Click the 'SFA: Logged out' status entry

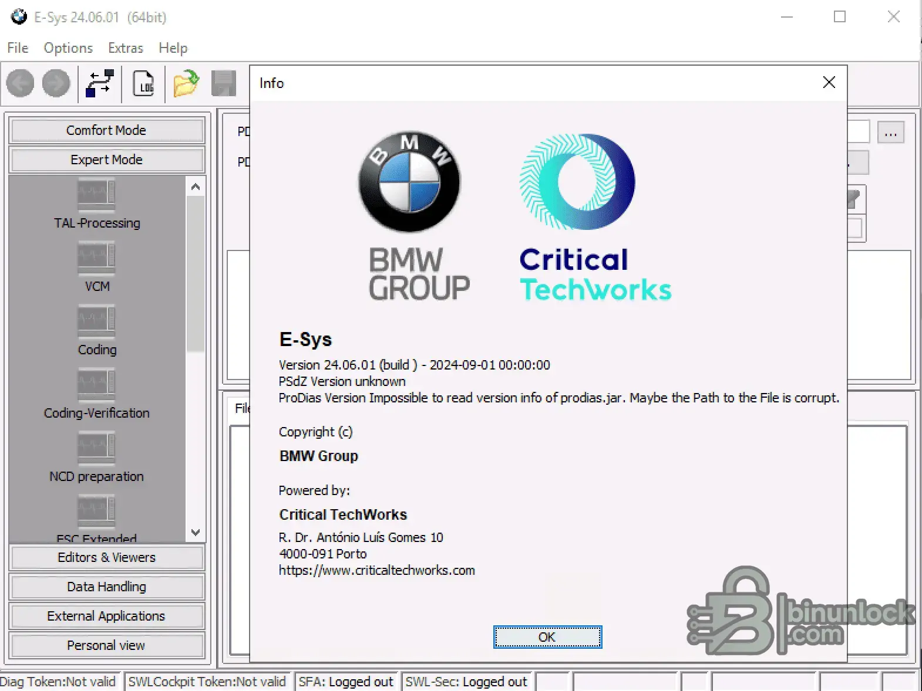346,682
